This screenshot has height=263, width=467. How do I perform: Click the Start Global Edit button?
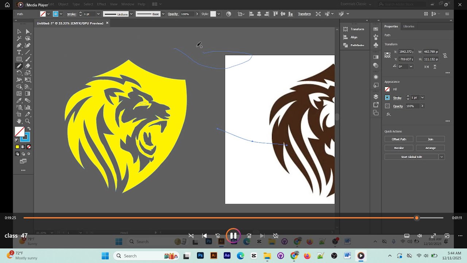click(x=412, y=157)
